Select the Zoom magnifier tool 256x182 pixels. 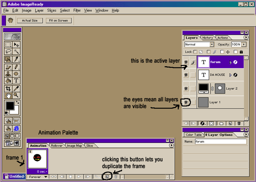coord(16,95)
